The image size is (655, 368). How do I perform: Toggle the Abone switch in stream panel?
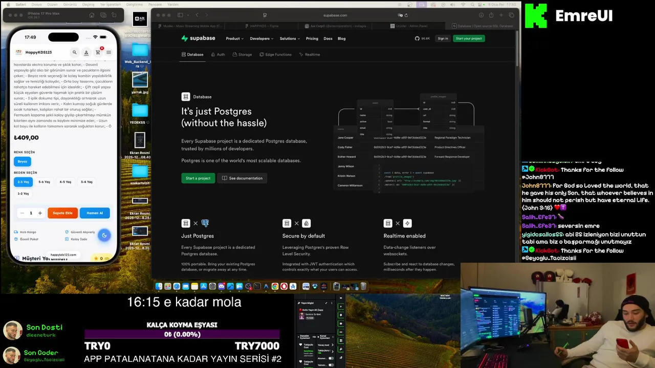click(331, 359)
